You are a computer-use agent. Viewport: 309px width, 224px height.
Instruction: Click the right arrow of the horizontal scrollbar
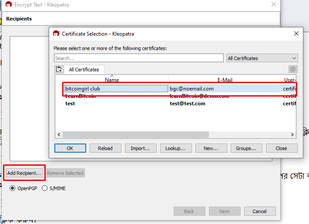pyautogui.click(x=292, y=134)
